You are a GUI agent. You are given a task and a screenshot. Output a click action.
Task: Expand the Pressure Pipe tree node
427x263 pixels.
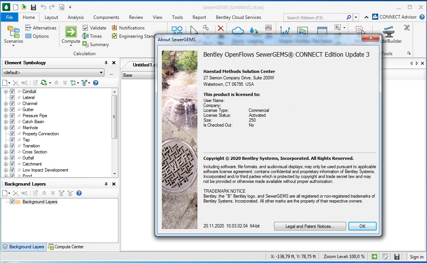point(6,116)
